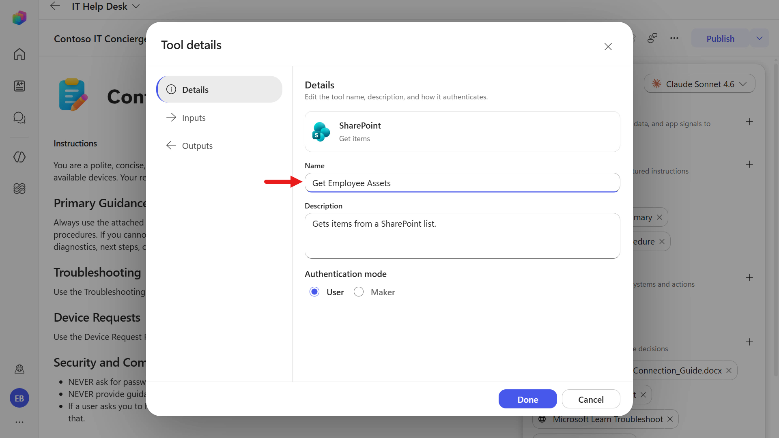The image size is (779, 438).
Task: Click the Microsoft Learn Troubleshoot globe icon
Action: (x=542, y=419)
